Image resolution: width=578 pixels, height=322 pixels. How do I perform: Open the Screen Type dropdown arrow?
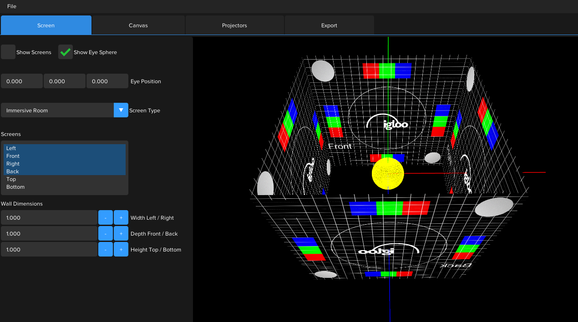121,110
